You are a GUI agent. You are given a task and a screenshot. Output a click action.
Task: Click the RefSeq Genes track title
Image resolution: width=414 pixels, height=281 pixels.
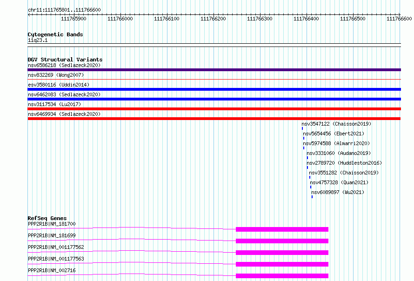tap(47, 218)
